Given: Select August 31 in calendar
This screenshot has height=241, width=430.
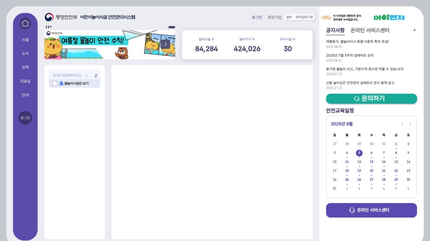Looking at the screenshot, I should tap(335, 189).
